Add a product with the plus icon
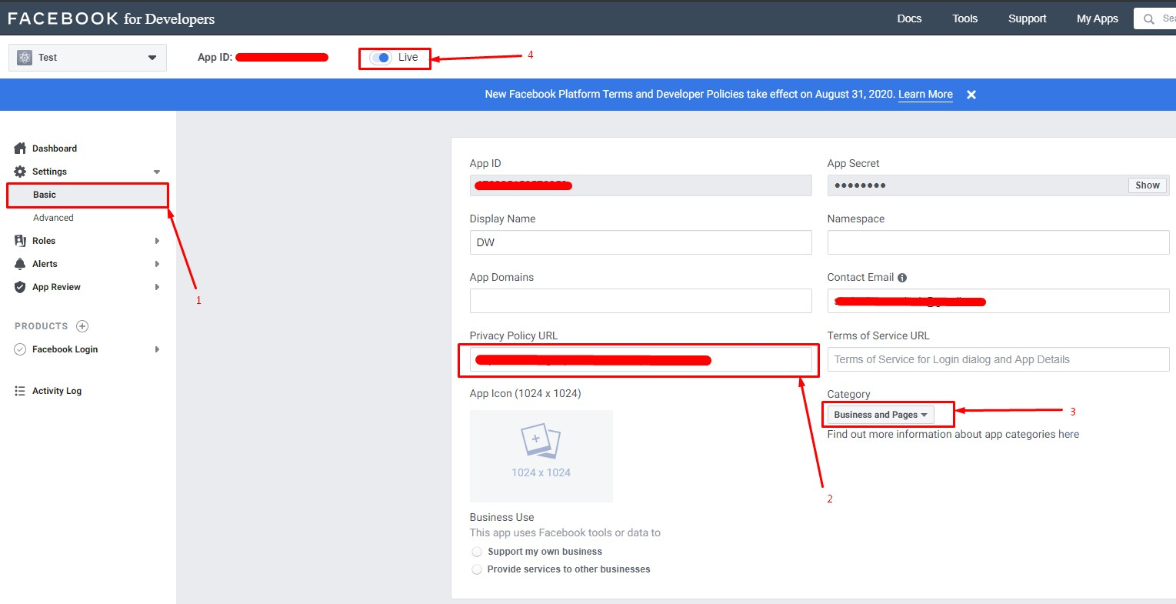Screen dimensions: 1176x604 coord(82,326)
